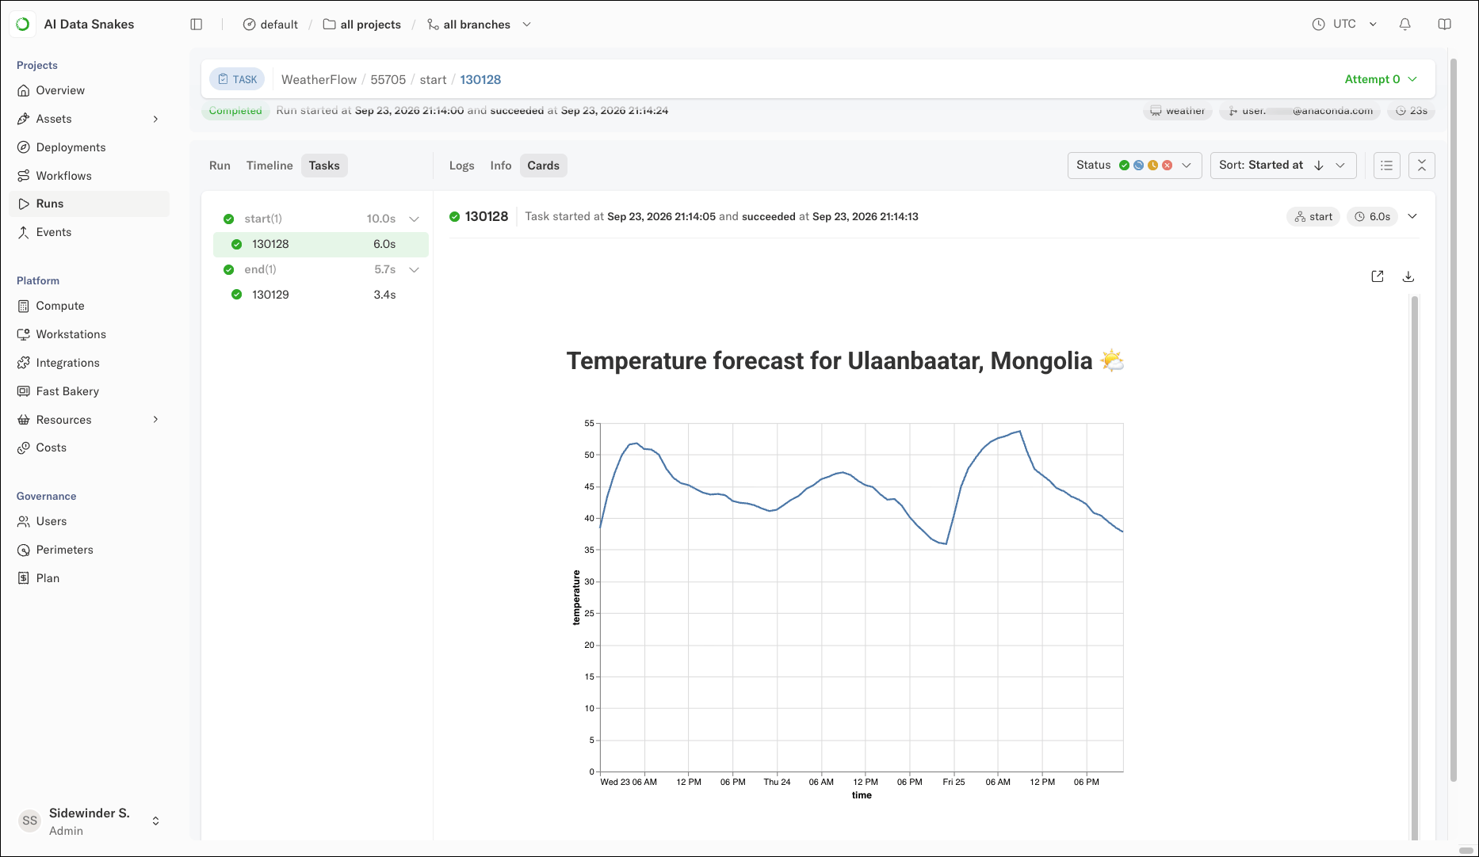Click the Integrations icon in sidebar
1479x857 pixels.
(24, 363)
